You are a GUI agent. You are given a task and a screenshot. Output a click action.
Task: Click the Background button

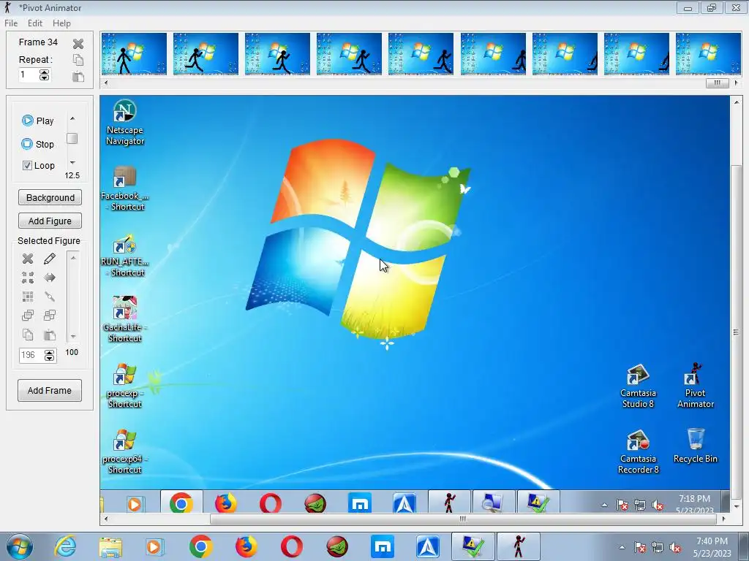click(x=50, y=197)
